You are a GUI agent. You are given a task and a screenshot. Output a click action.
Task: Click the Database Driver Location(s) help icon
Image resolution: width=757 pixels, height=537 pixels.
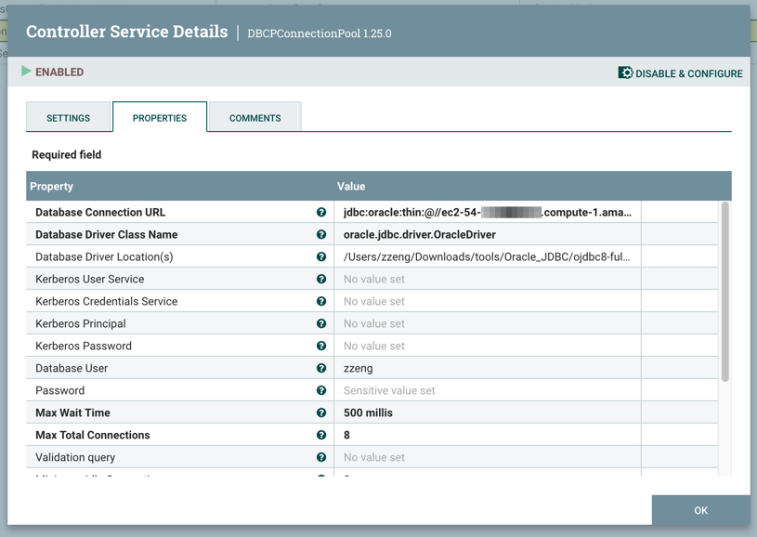(x=320, y=256)
